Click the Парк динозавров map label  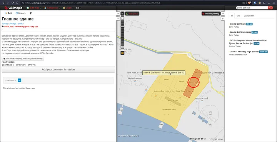[x=202, y=60]
